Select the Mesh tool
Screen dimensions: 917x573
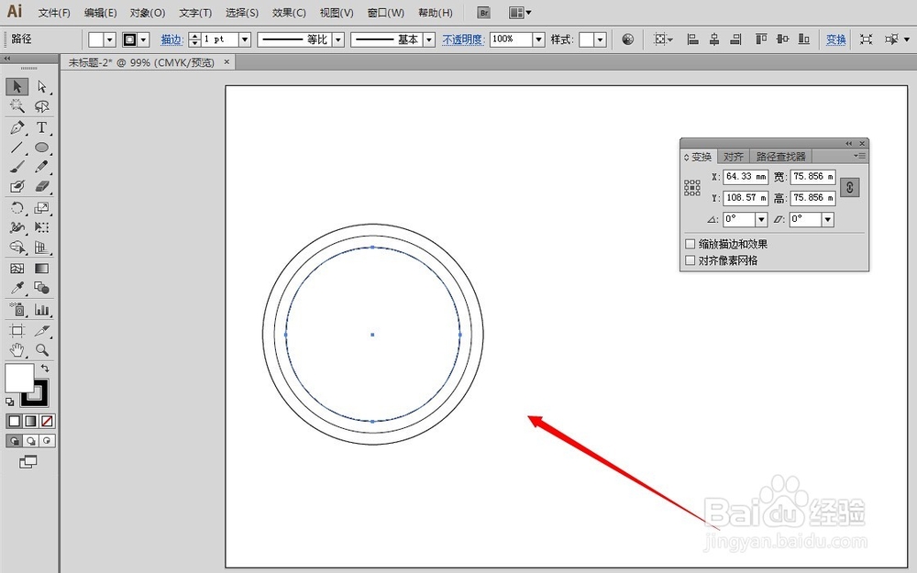(x=17, y=269)
